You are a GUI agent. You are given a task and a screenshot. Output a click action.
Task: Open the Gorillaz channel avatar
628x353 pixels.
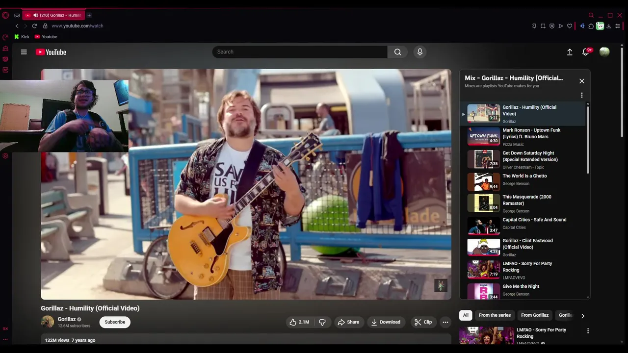click(x=47, y=322)
